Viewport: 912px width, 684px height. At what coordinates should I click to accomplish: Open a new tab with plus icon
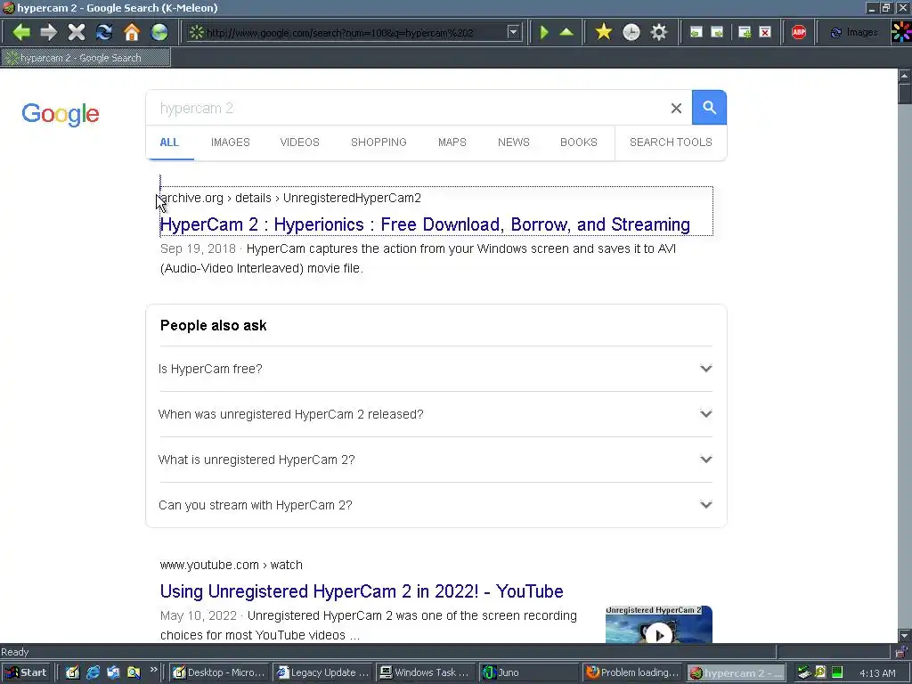[x=745, y=32]
